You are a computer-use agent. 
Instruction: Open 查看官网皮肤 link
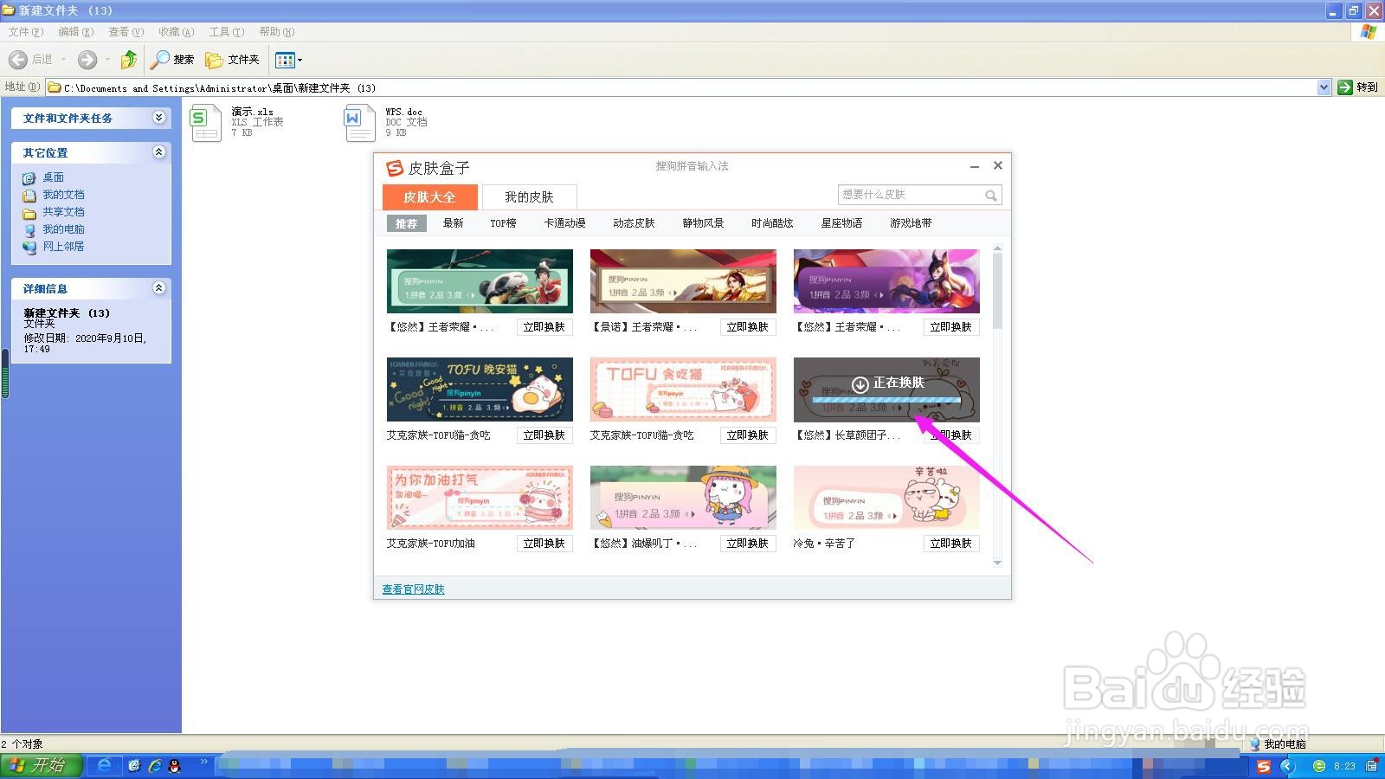[x=414, y=589]
